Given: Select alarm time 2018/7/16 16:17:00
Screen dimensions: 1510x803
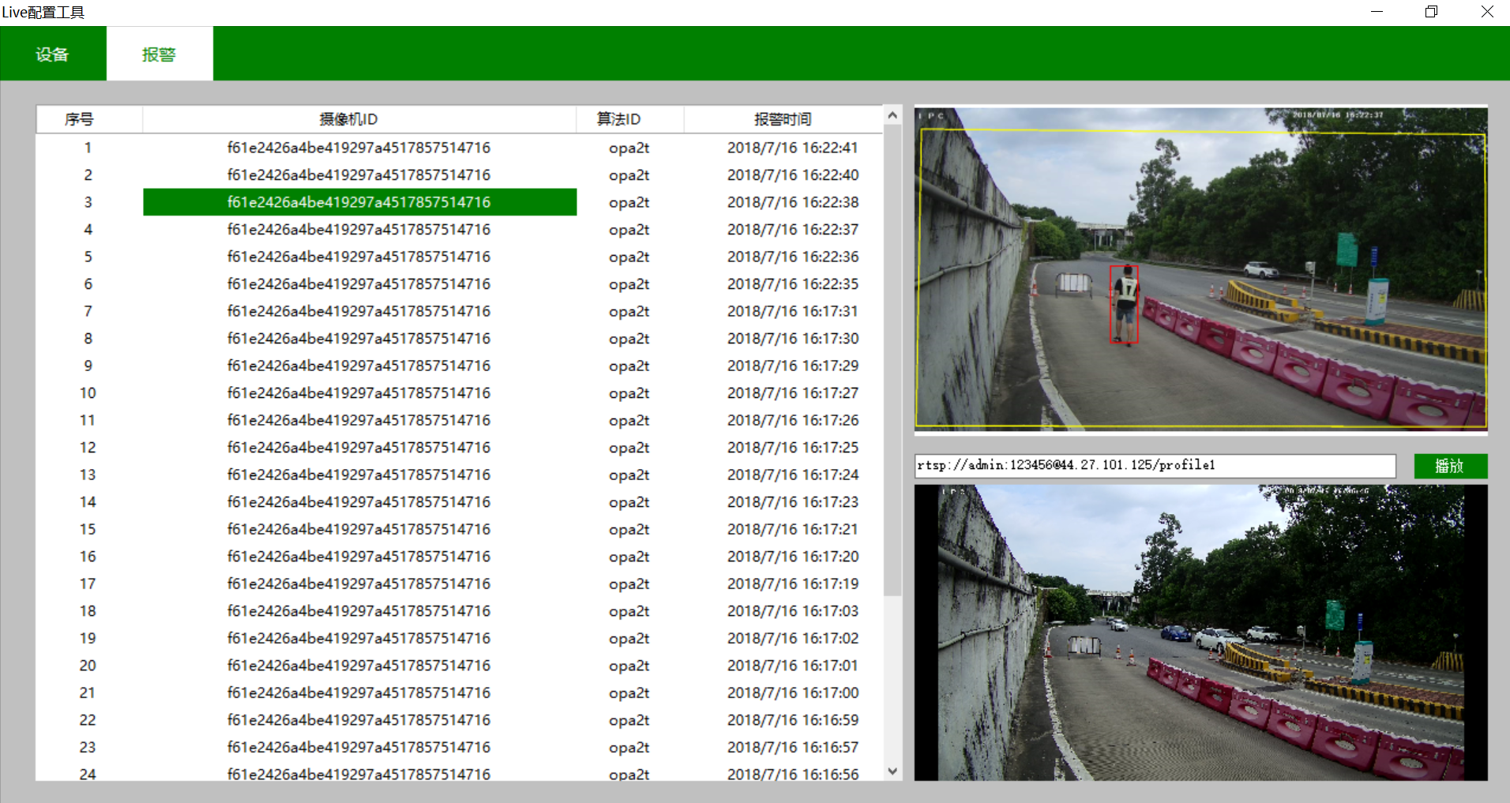Looking at the screenshot, I should [793, 692].
